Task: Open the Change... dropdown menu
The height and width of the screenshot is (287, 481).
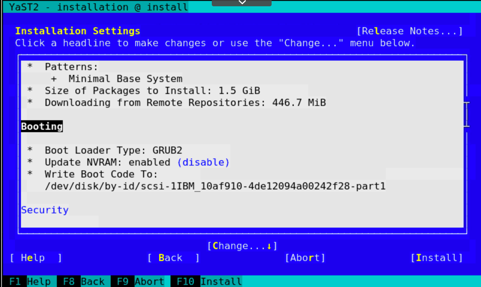Action: point(242,245)
